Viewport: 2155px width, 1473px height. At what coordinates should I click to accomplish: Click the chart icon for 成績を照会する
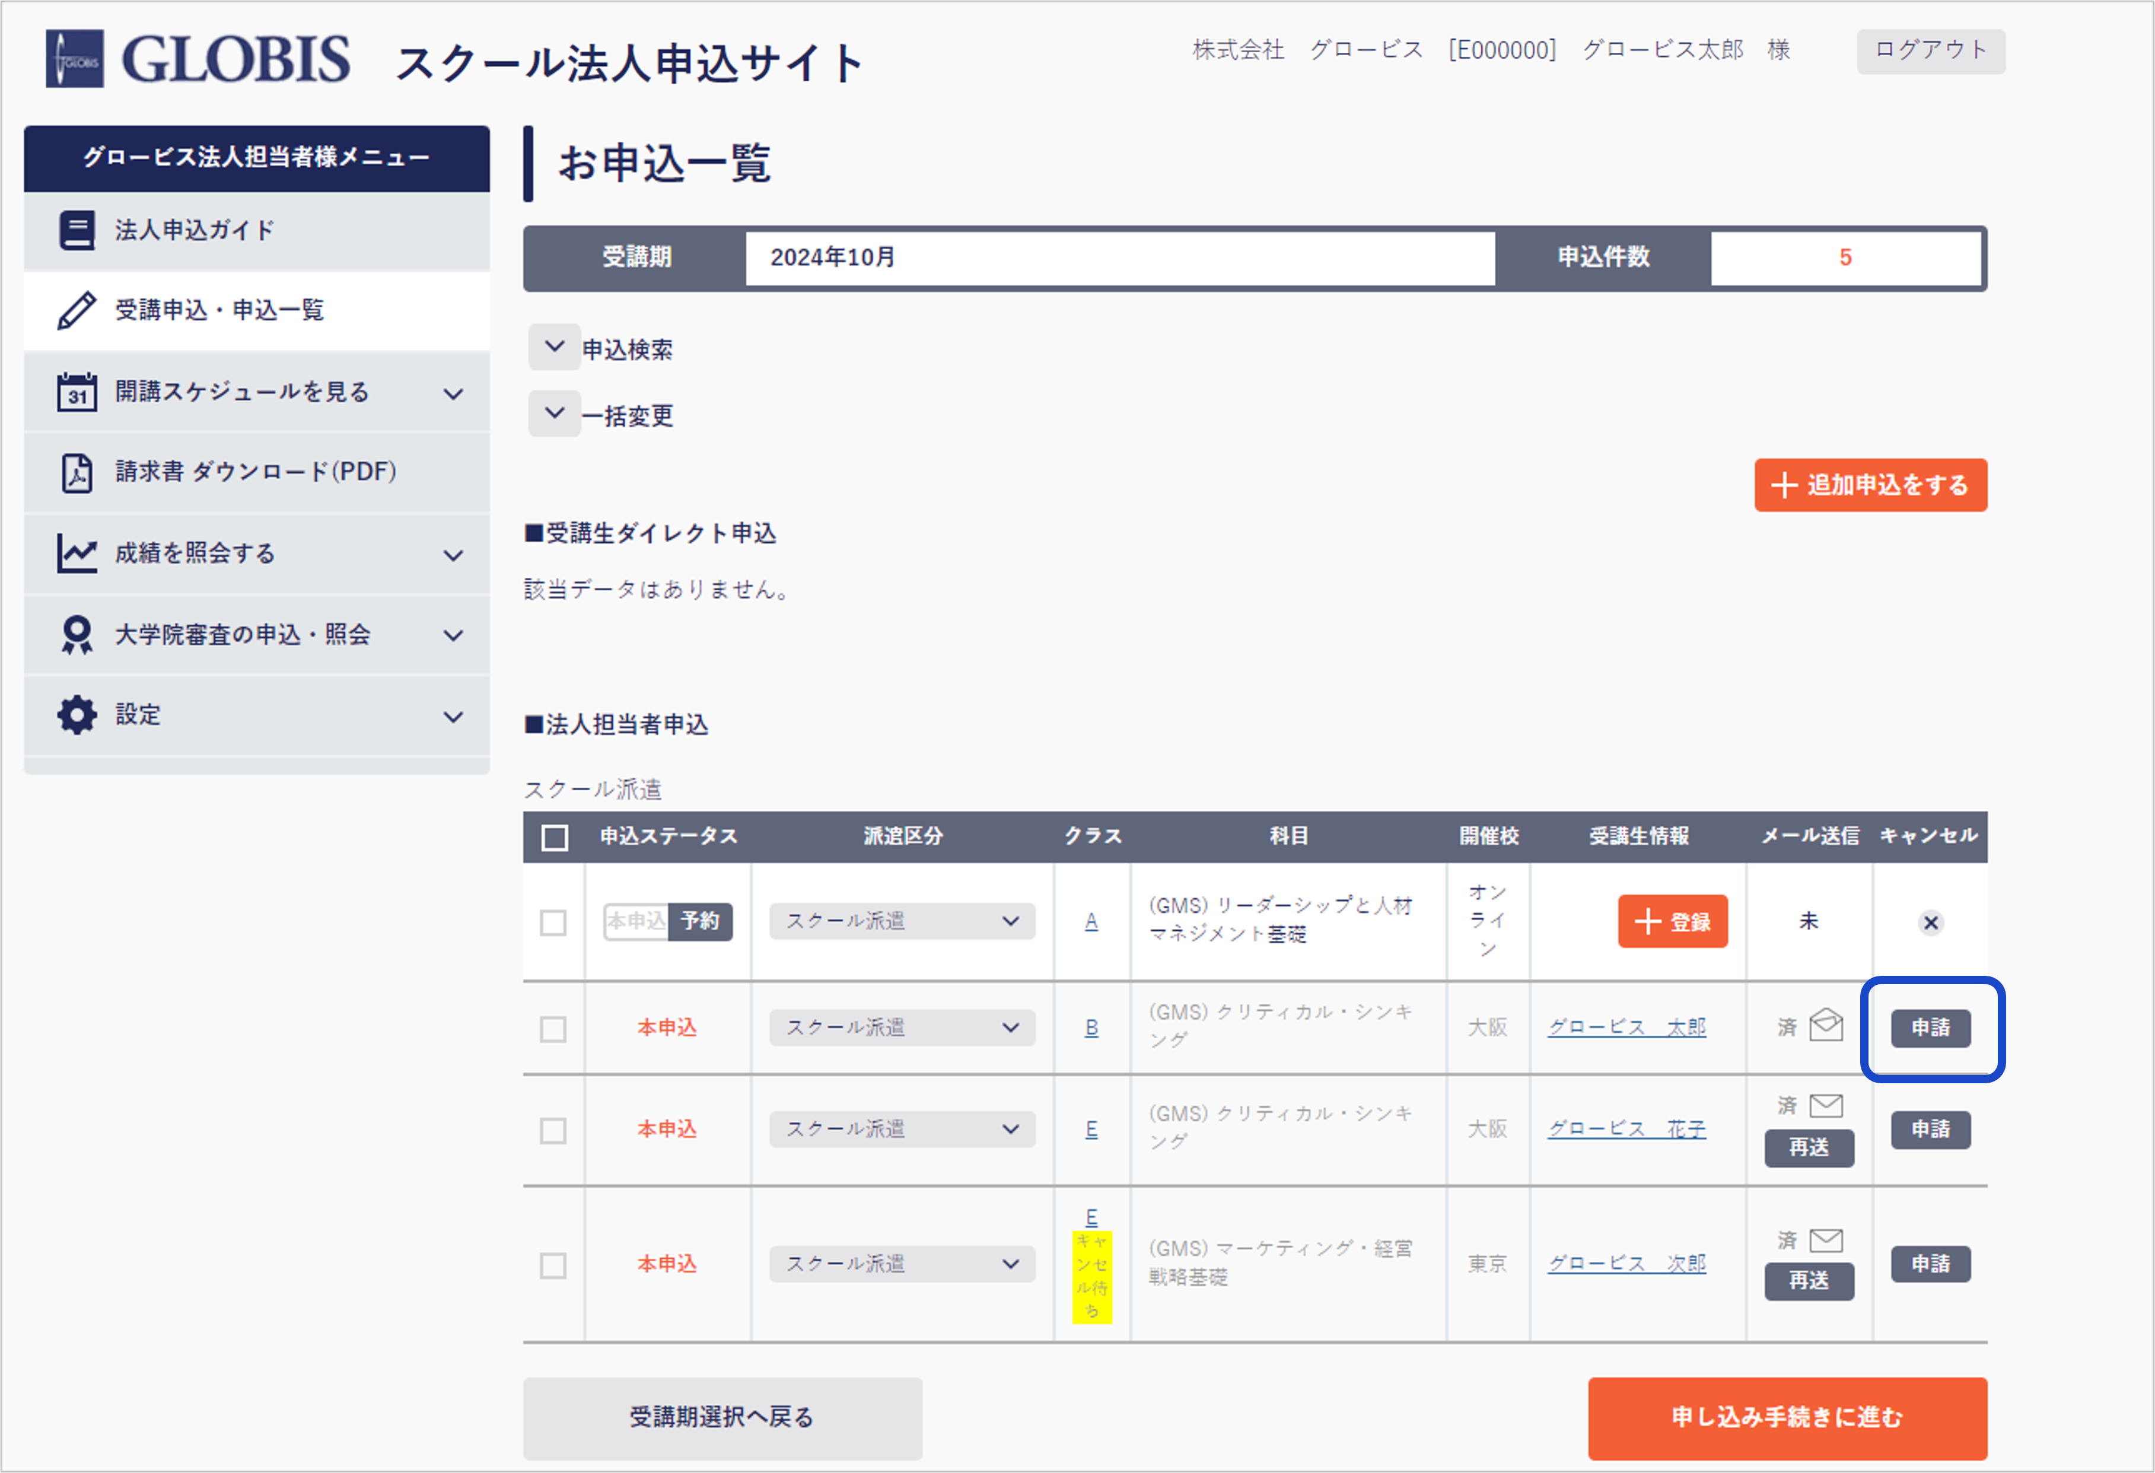click(x=77, y=553)
